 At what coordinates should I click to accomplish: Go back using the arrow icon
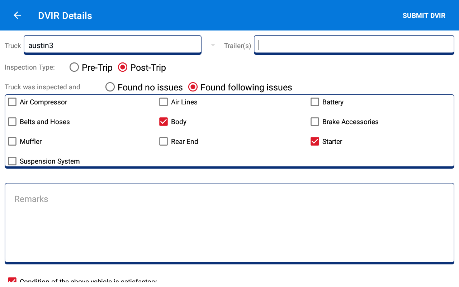(17, 15)
